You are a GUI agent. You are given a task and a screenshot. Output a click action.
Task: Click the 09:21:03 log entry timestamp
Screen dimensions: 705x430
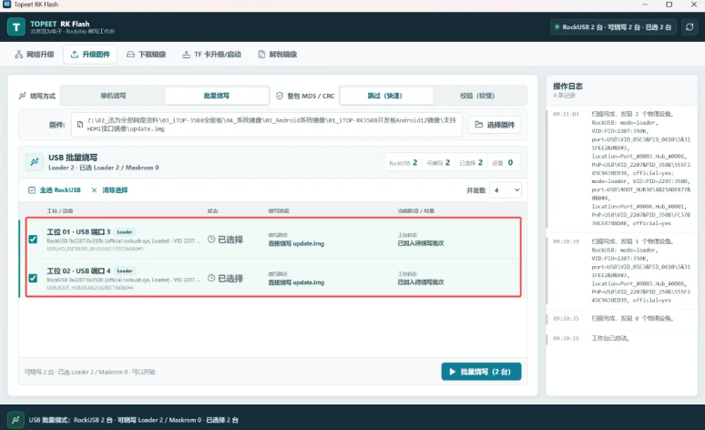566,114
